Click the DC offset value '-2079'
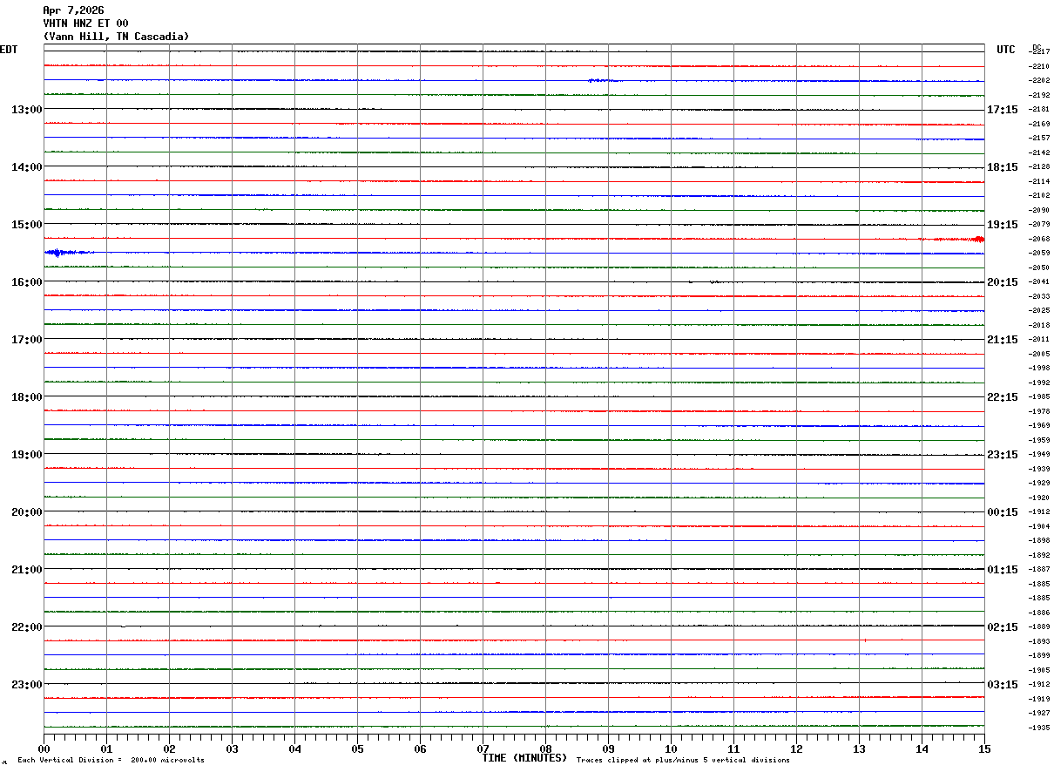 (1040, 225)
